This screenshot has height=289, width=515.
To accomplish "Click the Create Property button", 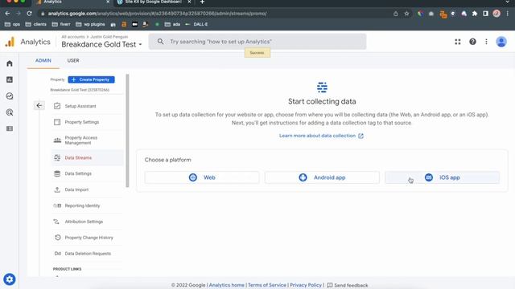I will [91, 79].
